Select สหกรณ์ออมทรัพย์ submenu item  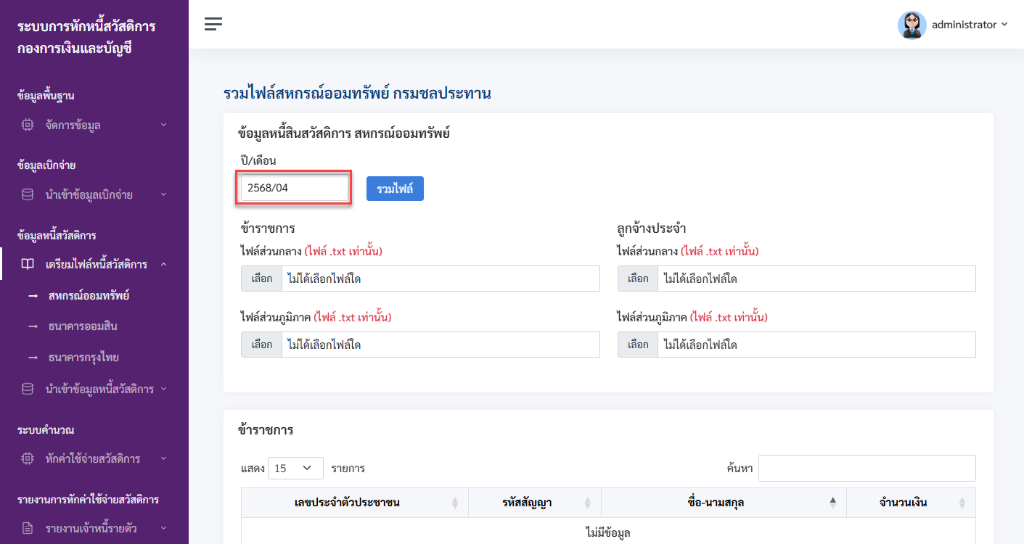pyautogui.click(x=89, y=296)
